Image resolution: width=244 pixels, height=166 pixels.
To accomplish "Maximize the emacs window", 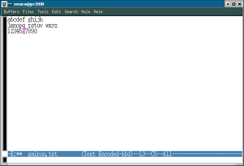I will pyautogui.click(x=234, y=4).
